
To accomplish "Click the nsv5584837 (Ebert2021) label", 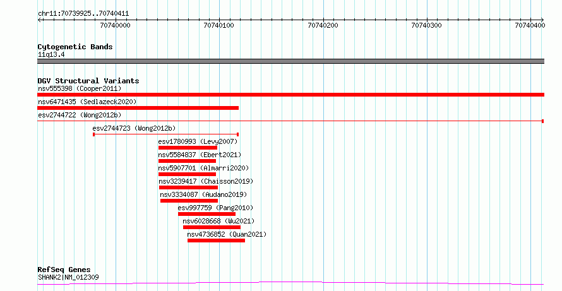I will pyautogui.click(x=200, y=155).
